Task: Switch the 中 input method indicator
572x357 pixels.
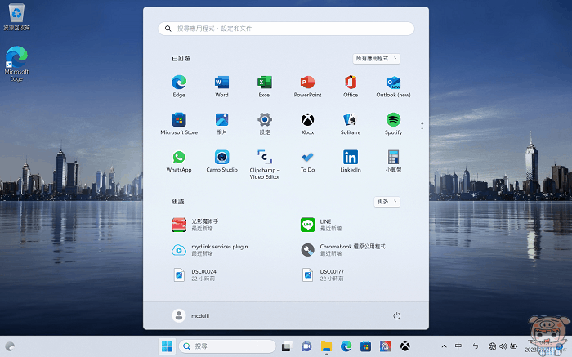Action: tap(458, 346)
